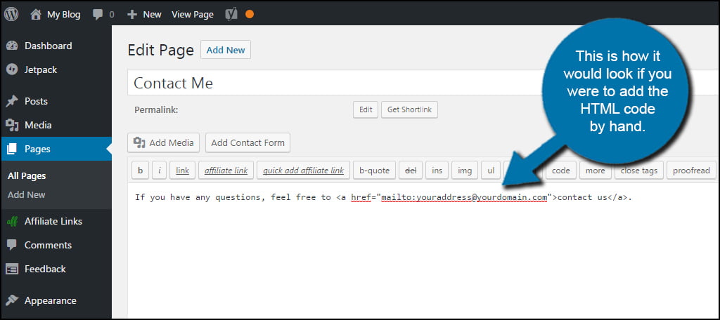Click the ins quicktag button

click(x=437, y=171)
